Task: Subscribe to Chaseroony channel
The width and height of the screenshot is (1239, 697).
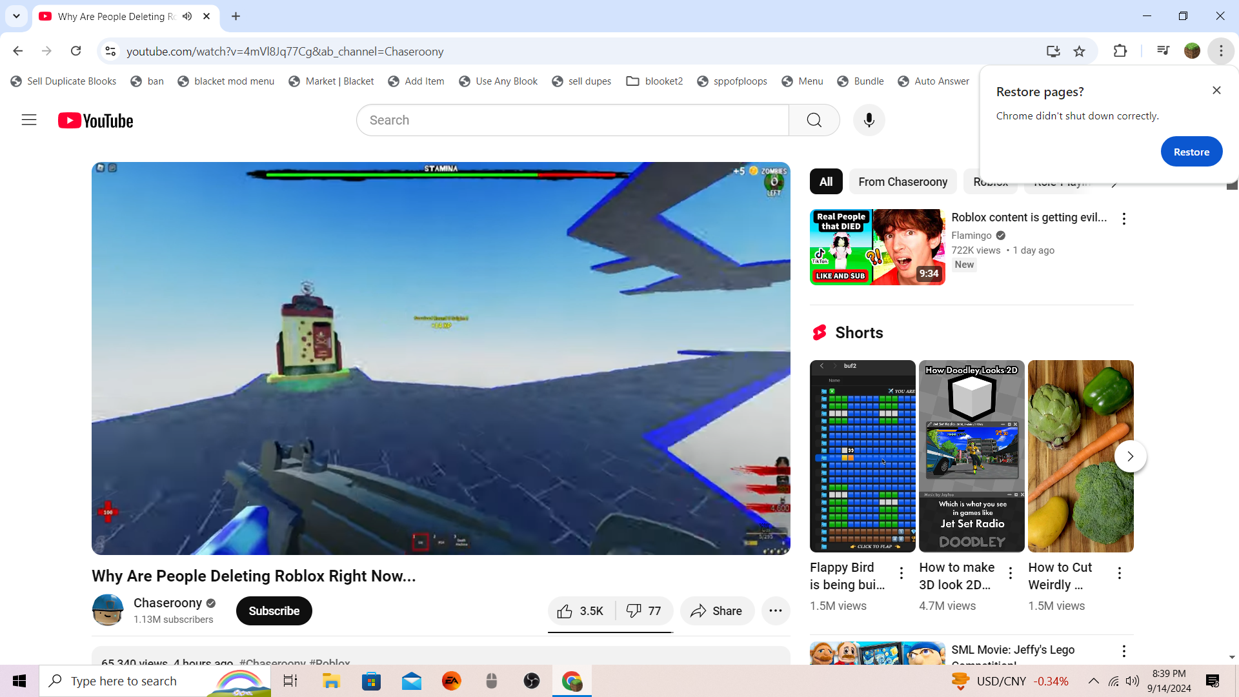Action: (x=274, y=611)
